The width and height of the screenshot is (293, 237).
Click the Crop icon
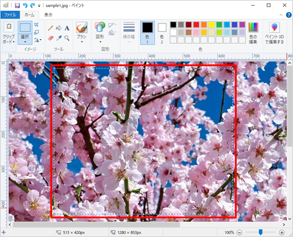point(36,25)
